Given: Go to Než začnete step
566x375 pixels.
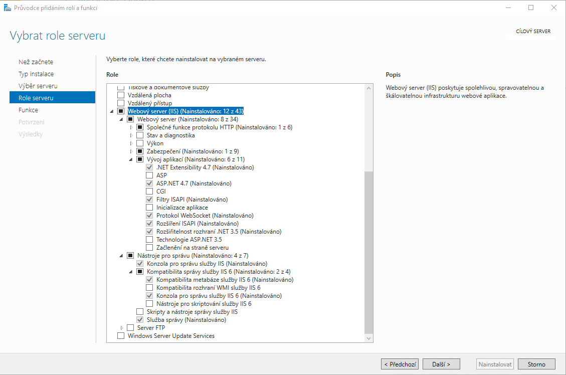Looking at the screenshot, I should pyautogui.click(x=36, y=62).
